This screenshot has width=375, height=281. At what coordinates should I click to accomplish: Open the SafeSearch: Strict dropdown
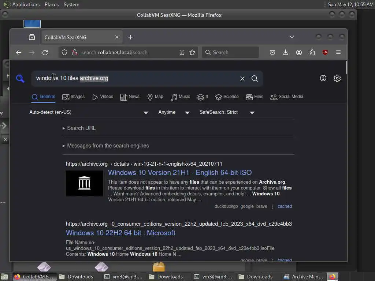pyautogui.click(x=227, y=112)
